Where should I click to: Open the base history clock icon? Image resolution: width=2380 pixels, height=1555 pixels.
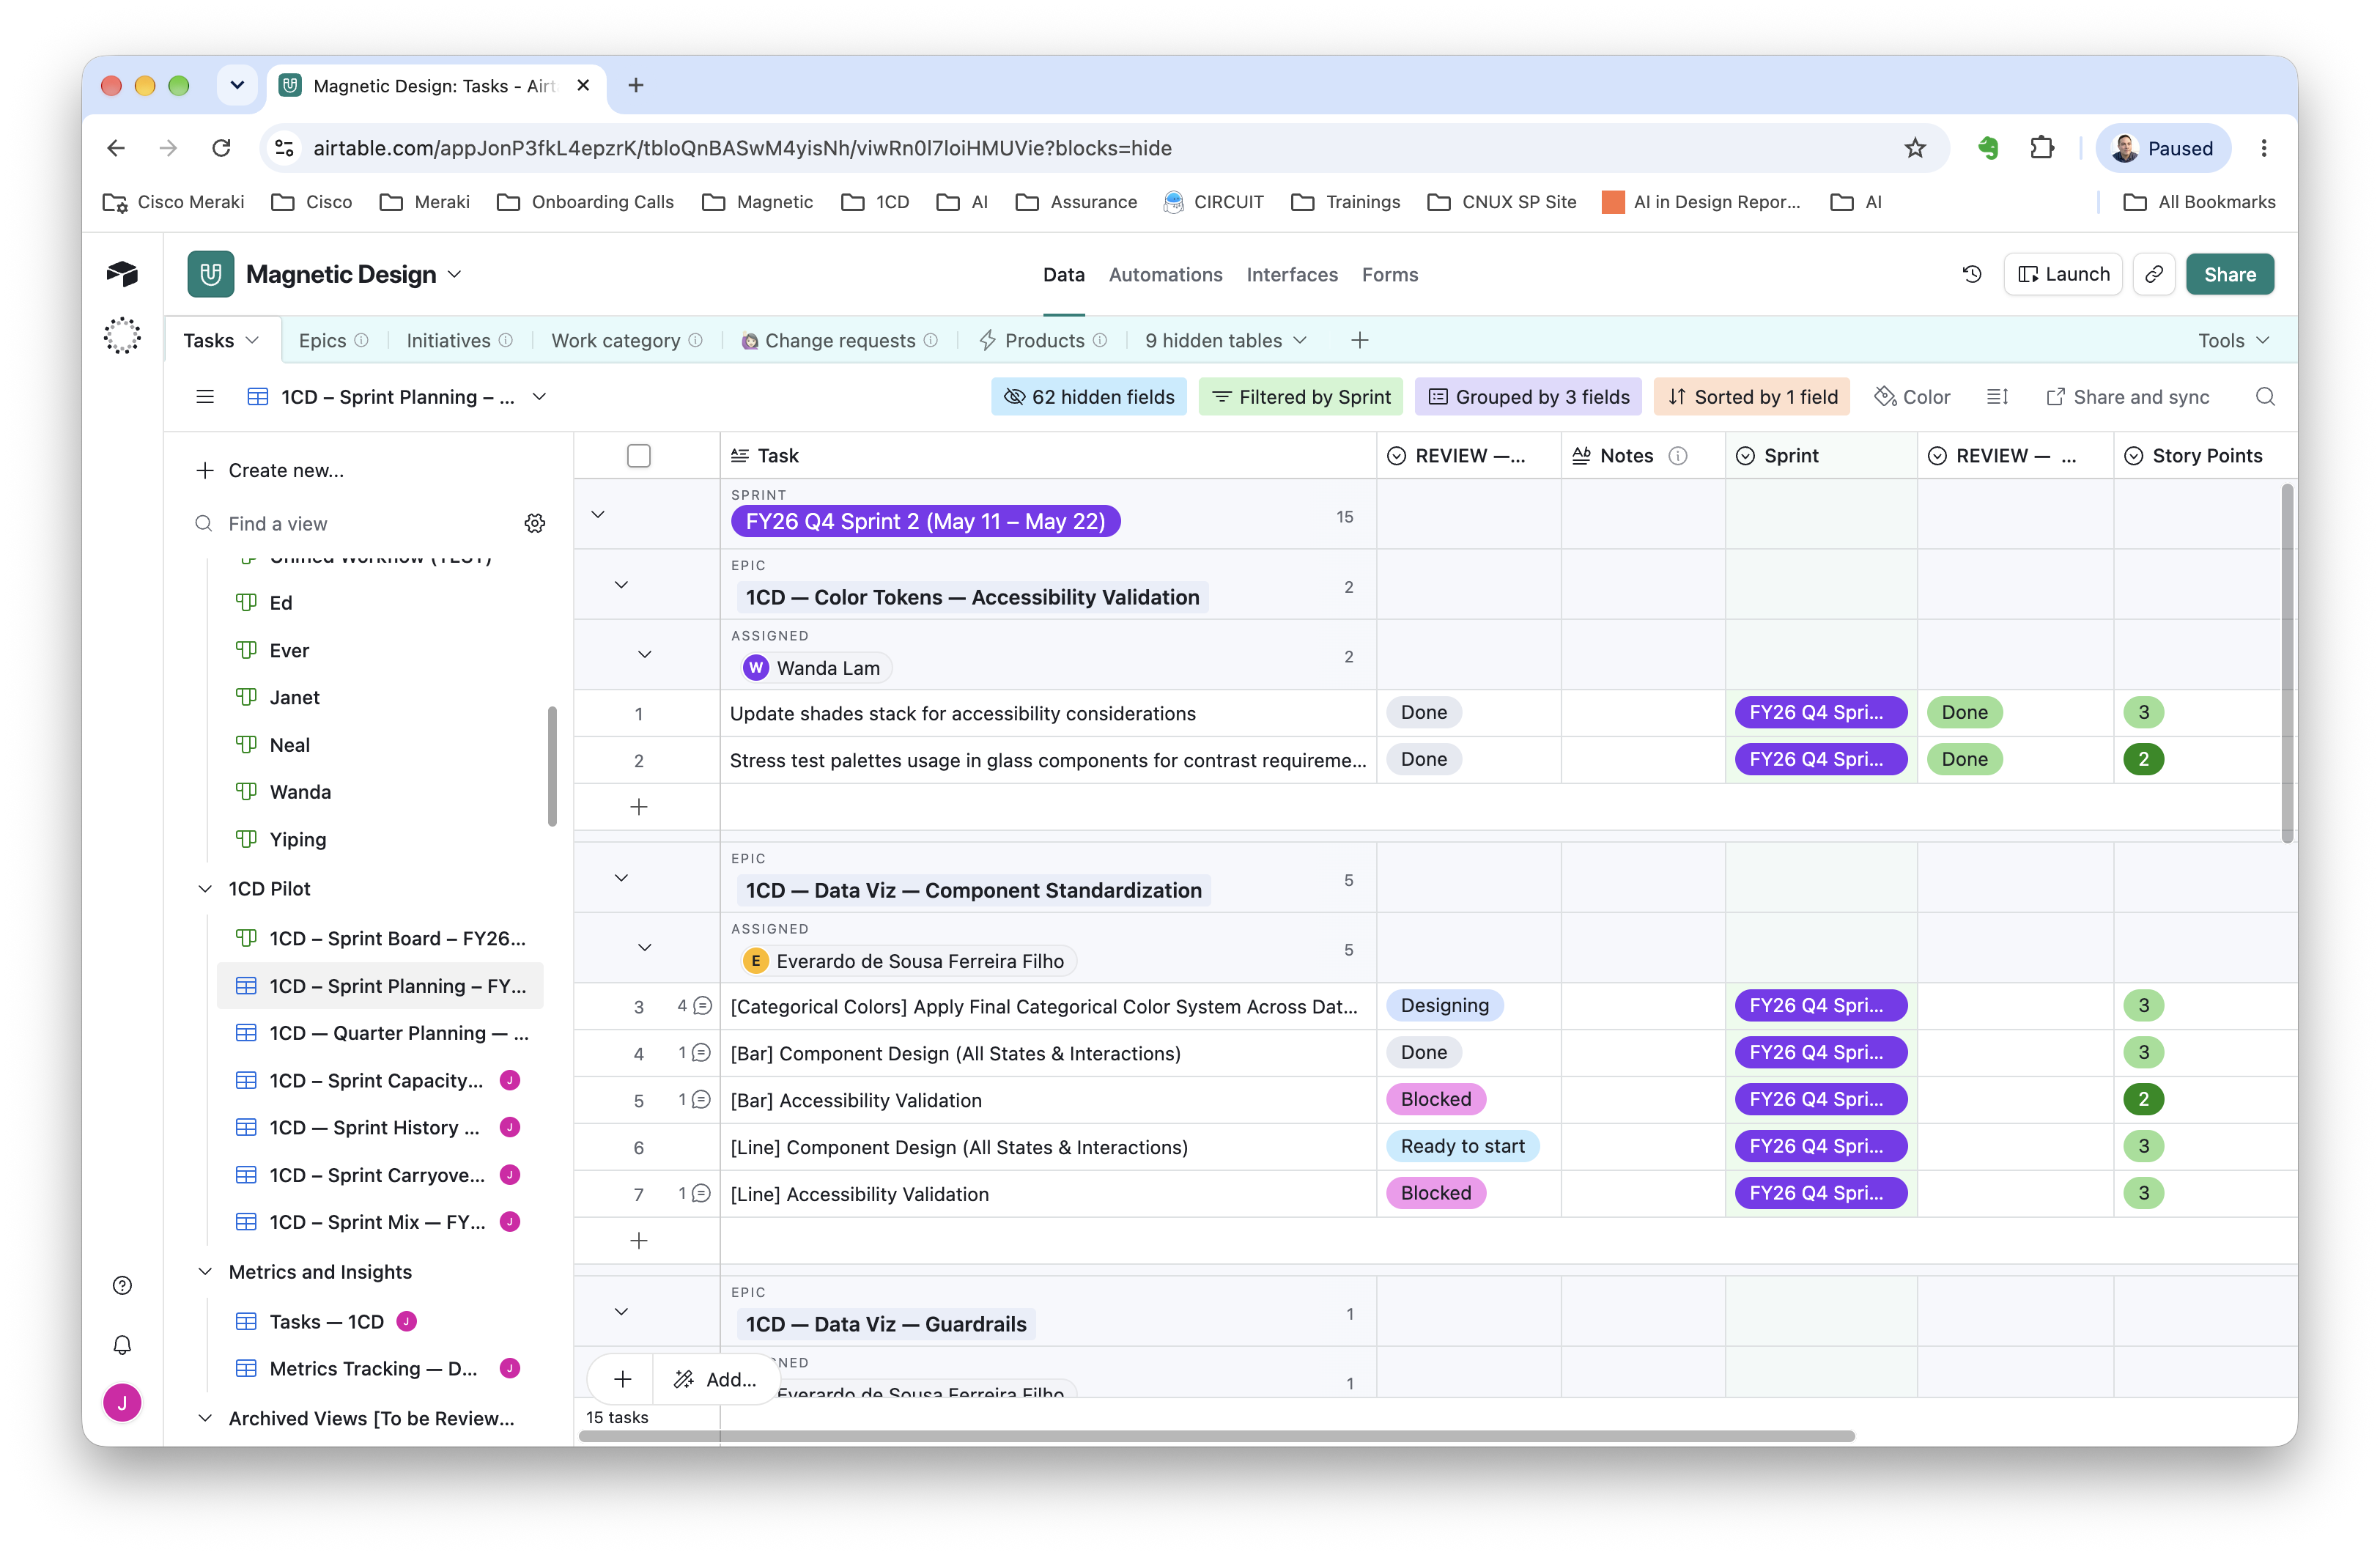(1971, 274)
